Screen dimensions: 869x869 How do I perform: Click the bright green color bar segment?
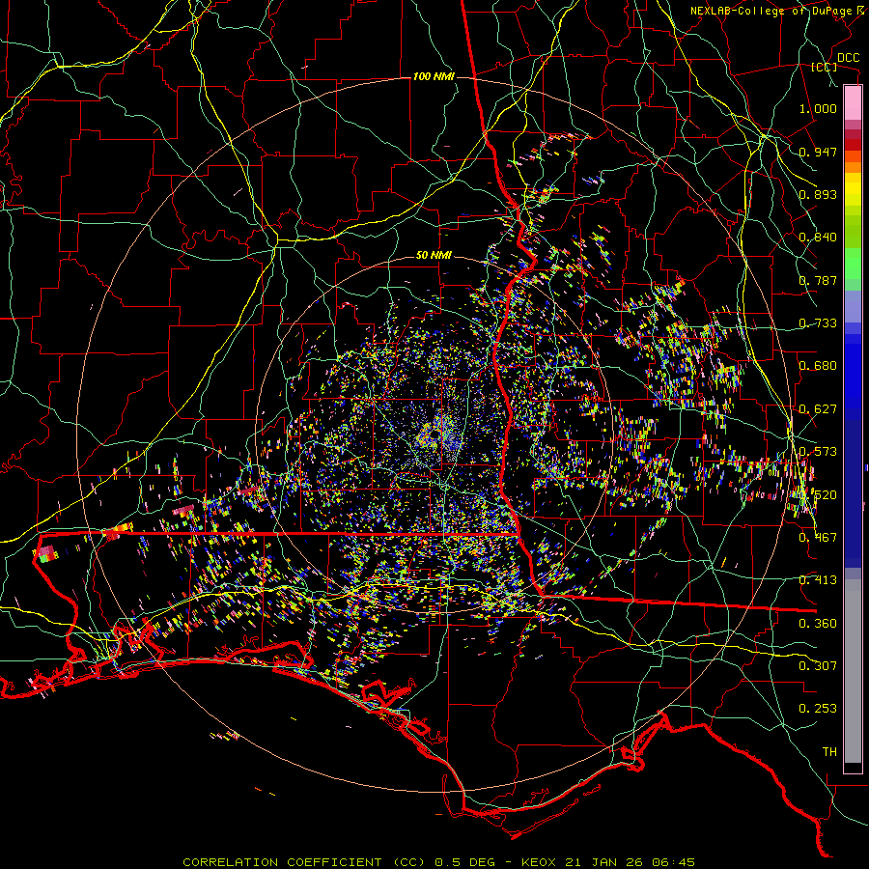click(853, 264)
